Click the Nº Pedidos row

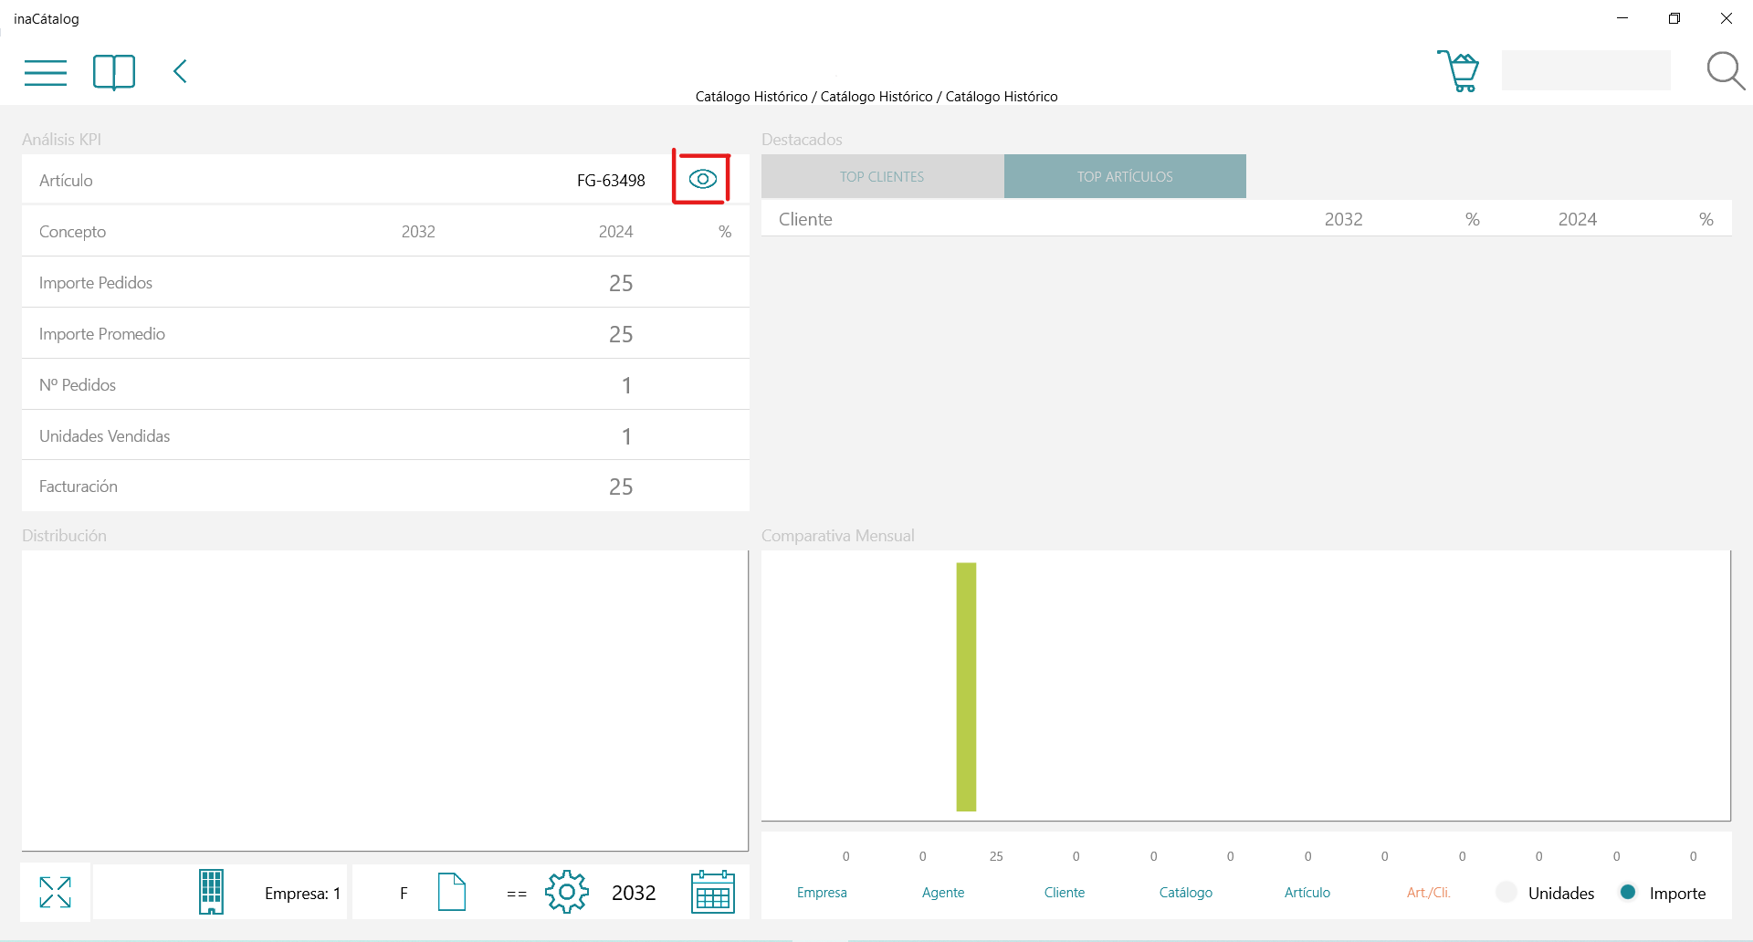point(385,384)
